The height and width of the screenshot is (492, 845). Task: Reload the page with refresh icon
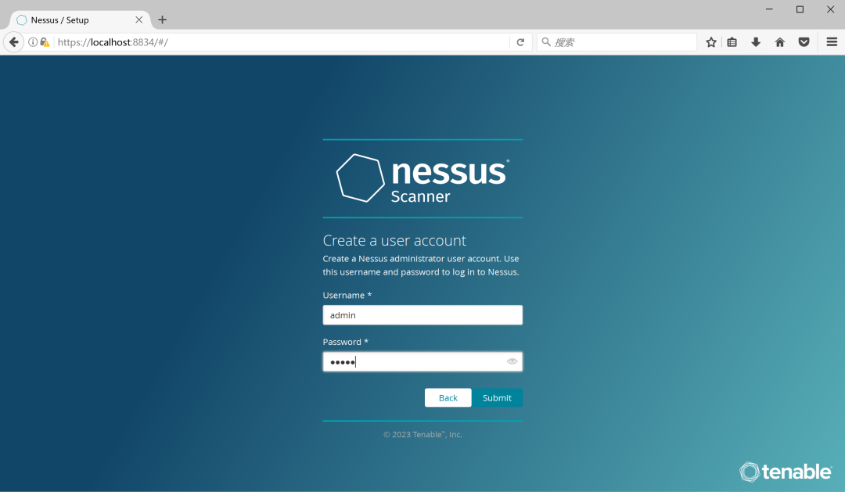pyautogui.click(x=520, y=42)
